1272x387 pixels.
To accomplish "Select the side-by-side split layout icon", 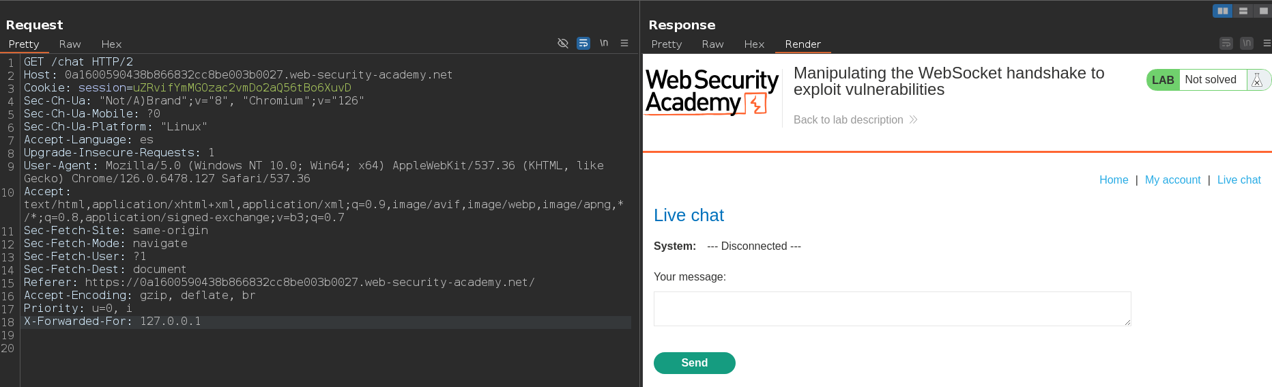I will 1223,11.
